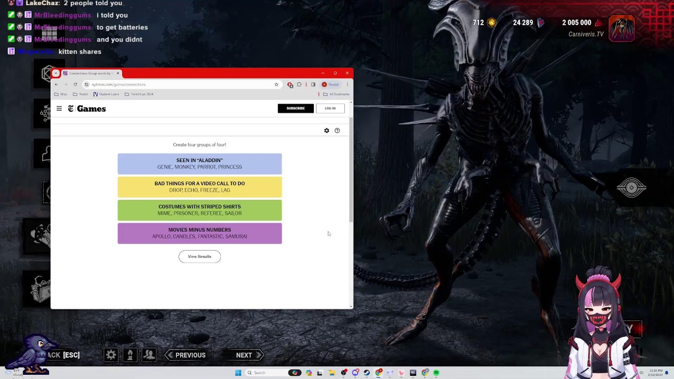Select the Connections browser tab
674x379 pixels.
[x=92, y=73]
